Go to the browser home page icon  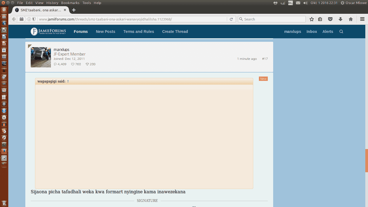click(351, 19)
